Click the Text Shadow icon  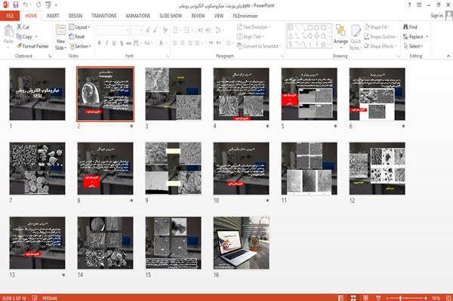click(x=122, y=43)
